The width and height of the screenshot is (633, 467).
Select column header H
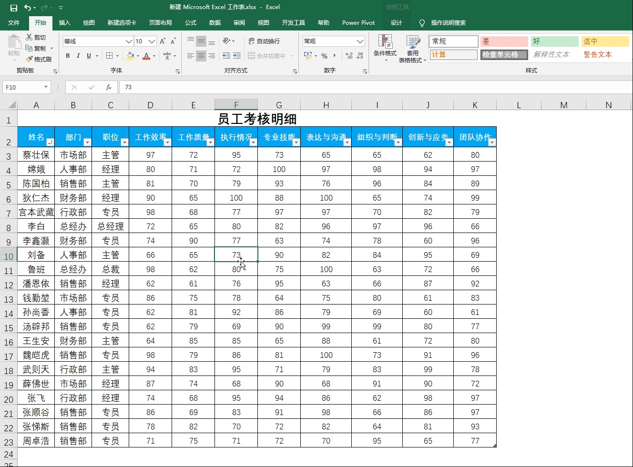(x=326, y=105)
